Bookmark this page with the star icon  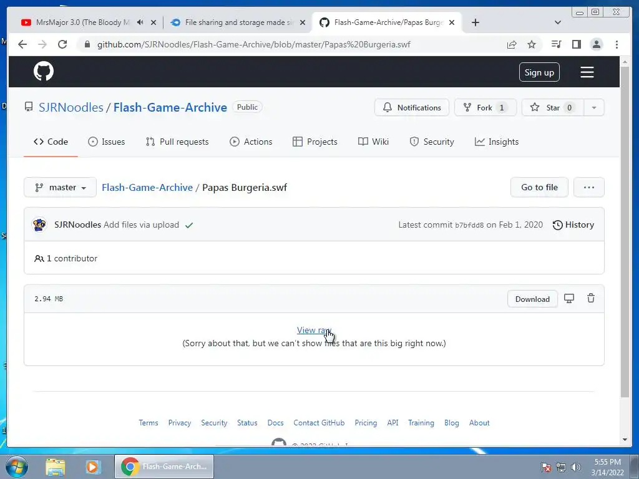pyautogui.click(x=532, y=44)
